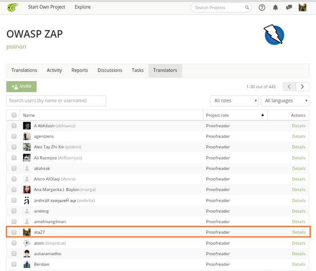Click the Crowdin logo icon
This screenshot has height=271, width=316.
(13, 7)
